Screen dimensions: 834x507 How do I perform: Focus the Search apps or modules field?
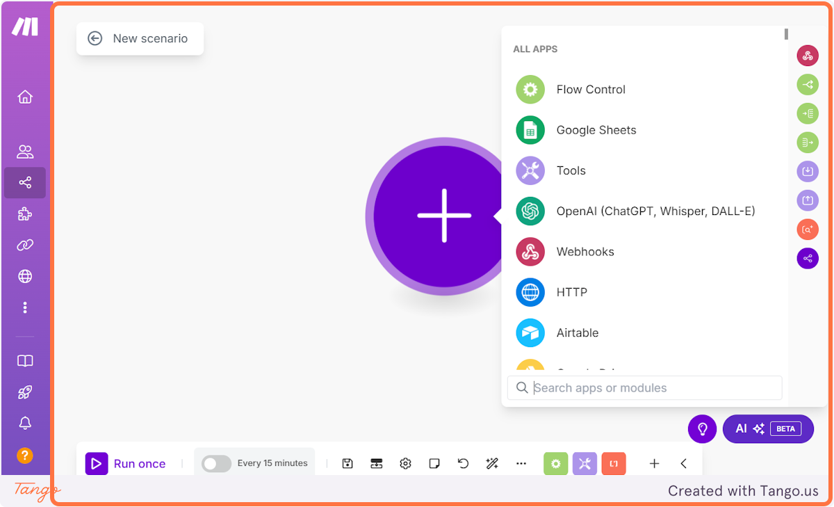(645, 388)
